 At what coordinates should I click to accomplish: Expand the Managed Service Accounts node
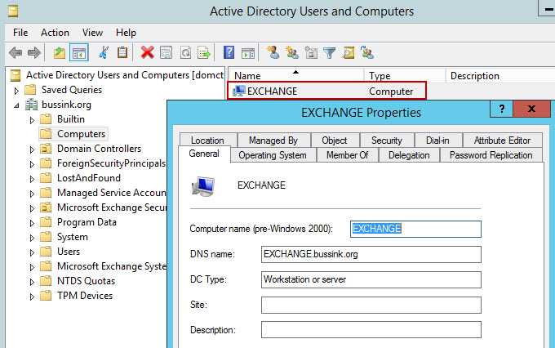point(32,194)
